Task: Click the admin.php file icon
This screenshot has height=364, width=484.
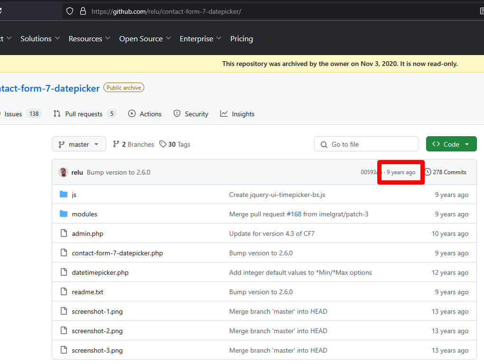Action: pyautogui.click(x=64, y=233)
